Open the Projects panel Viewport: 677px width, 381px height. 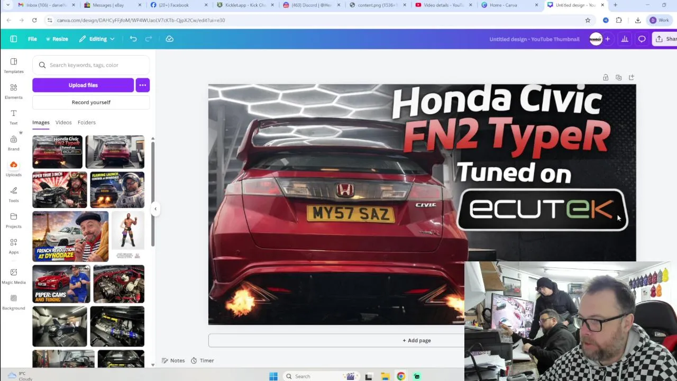pos(14,221)
